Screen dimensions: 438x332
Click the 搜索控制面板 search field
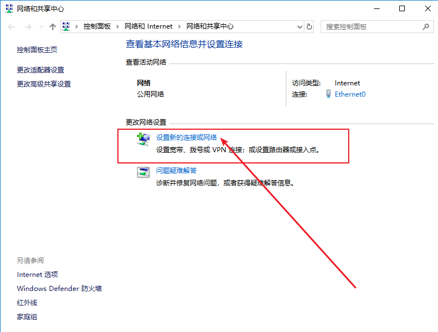coord(371,26)
